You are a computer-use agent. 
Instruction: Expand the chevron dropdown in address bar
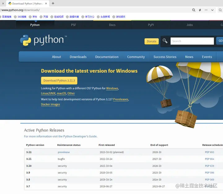coord(212,10)
